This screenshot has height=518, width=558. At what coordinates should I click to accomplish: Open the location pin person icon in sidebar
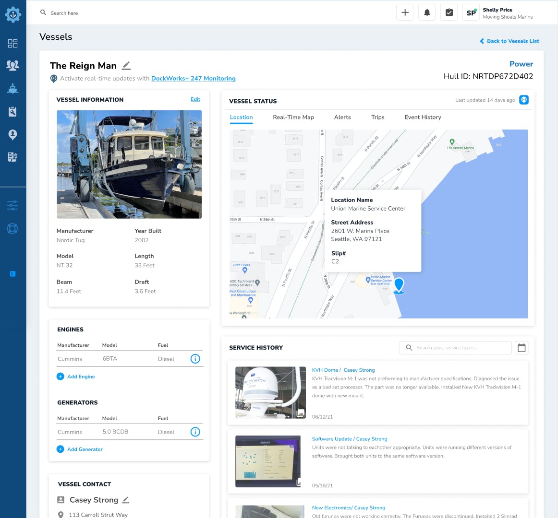click(13, 135)
